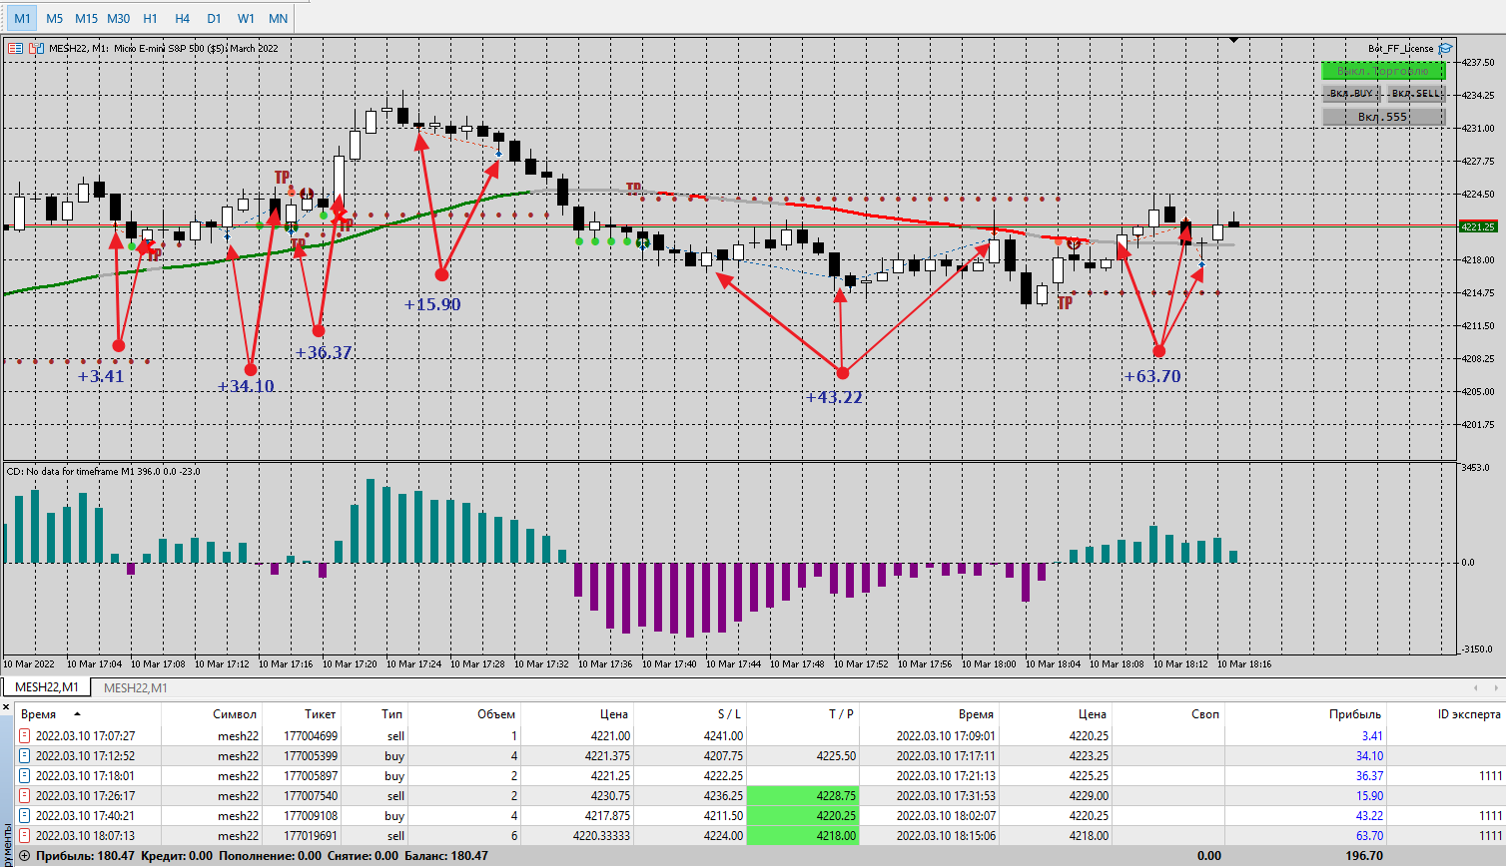Image resolution: width=1506 pixels, height=867 pixels.
Task: Click the Bot_FF_License expert advisor hat icon
Action: (1445, 48)
